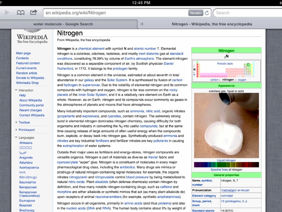Viewport: 282px width, 212px height.
Task: Tap the Wikipedia logo
Action: (32, 37)
